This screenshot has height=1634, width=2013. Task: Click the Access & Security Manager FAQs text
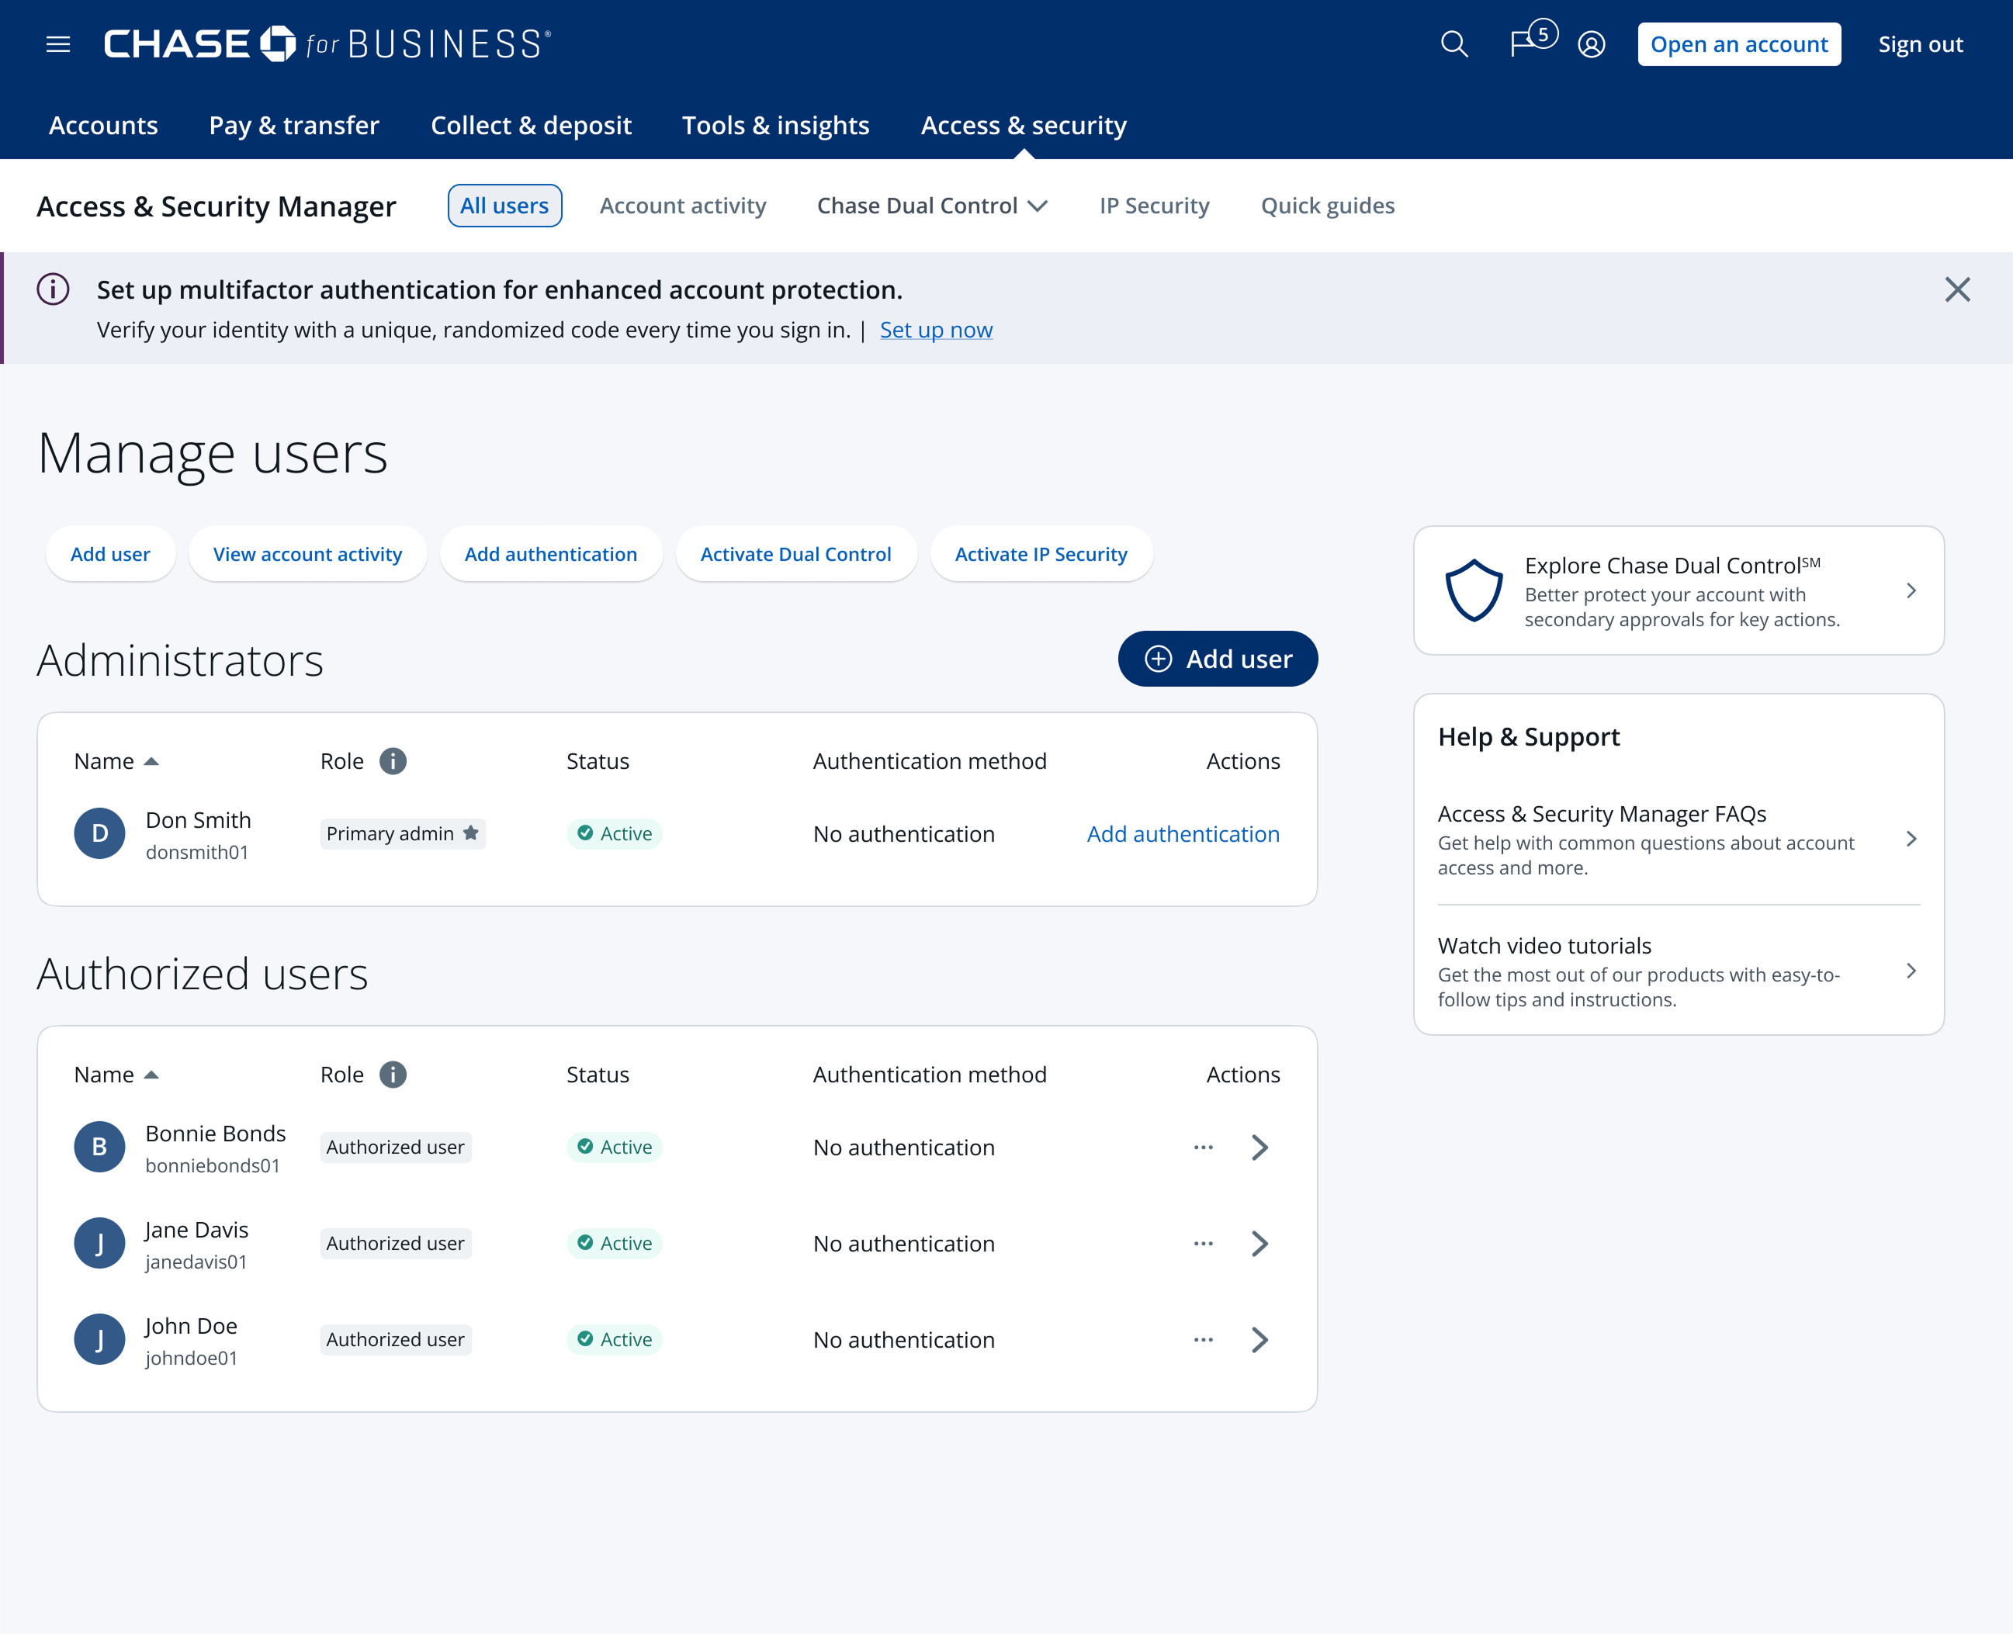pos(1602,813)
